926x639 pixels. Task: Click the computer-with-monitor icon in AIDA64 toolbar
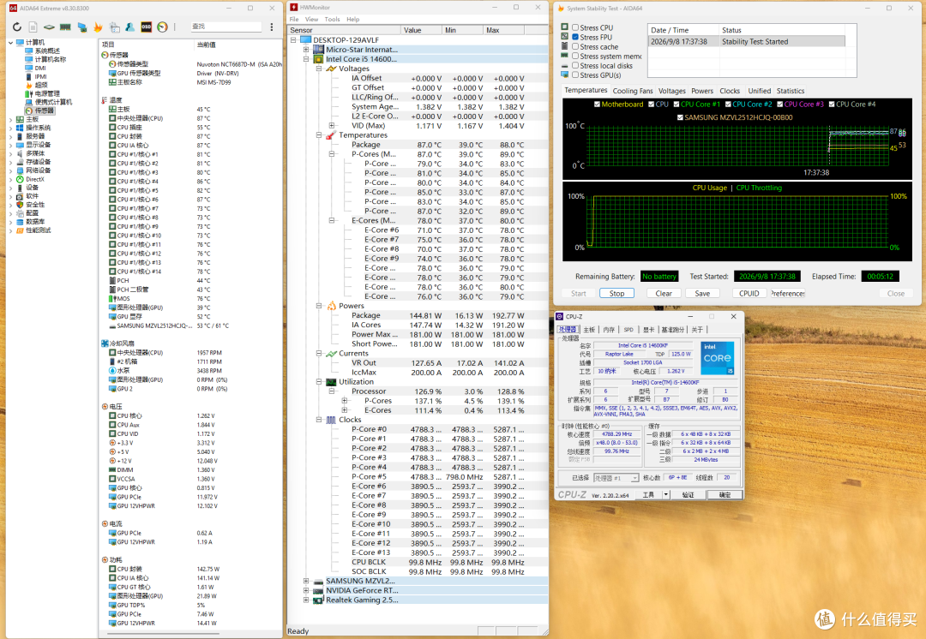coord(82,27)
